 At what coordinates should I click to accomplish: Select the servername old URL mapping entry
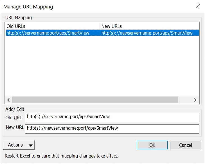pyautogui.click(x=48, y=33)
